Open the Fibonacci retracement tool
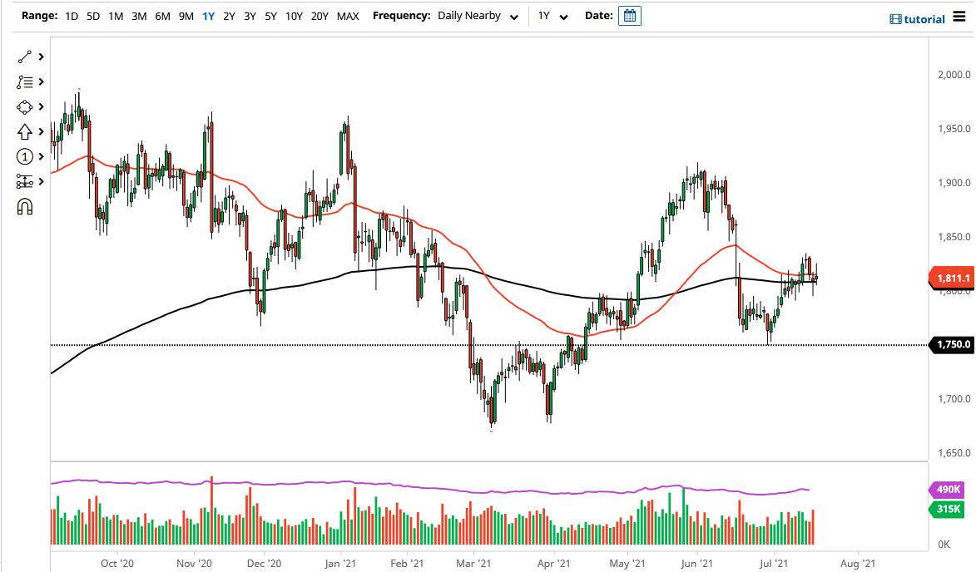976x572 pixels. pos(24,81)
